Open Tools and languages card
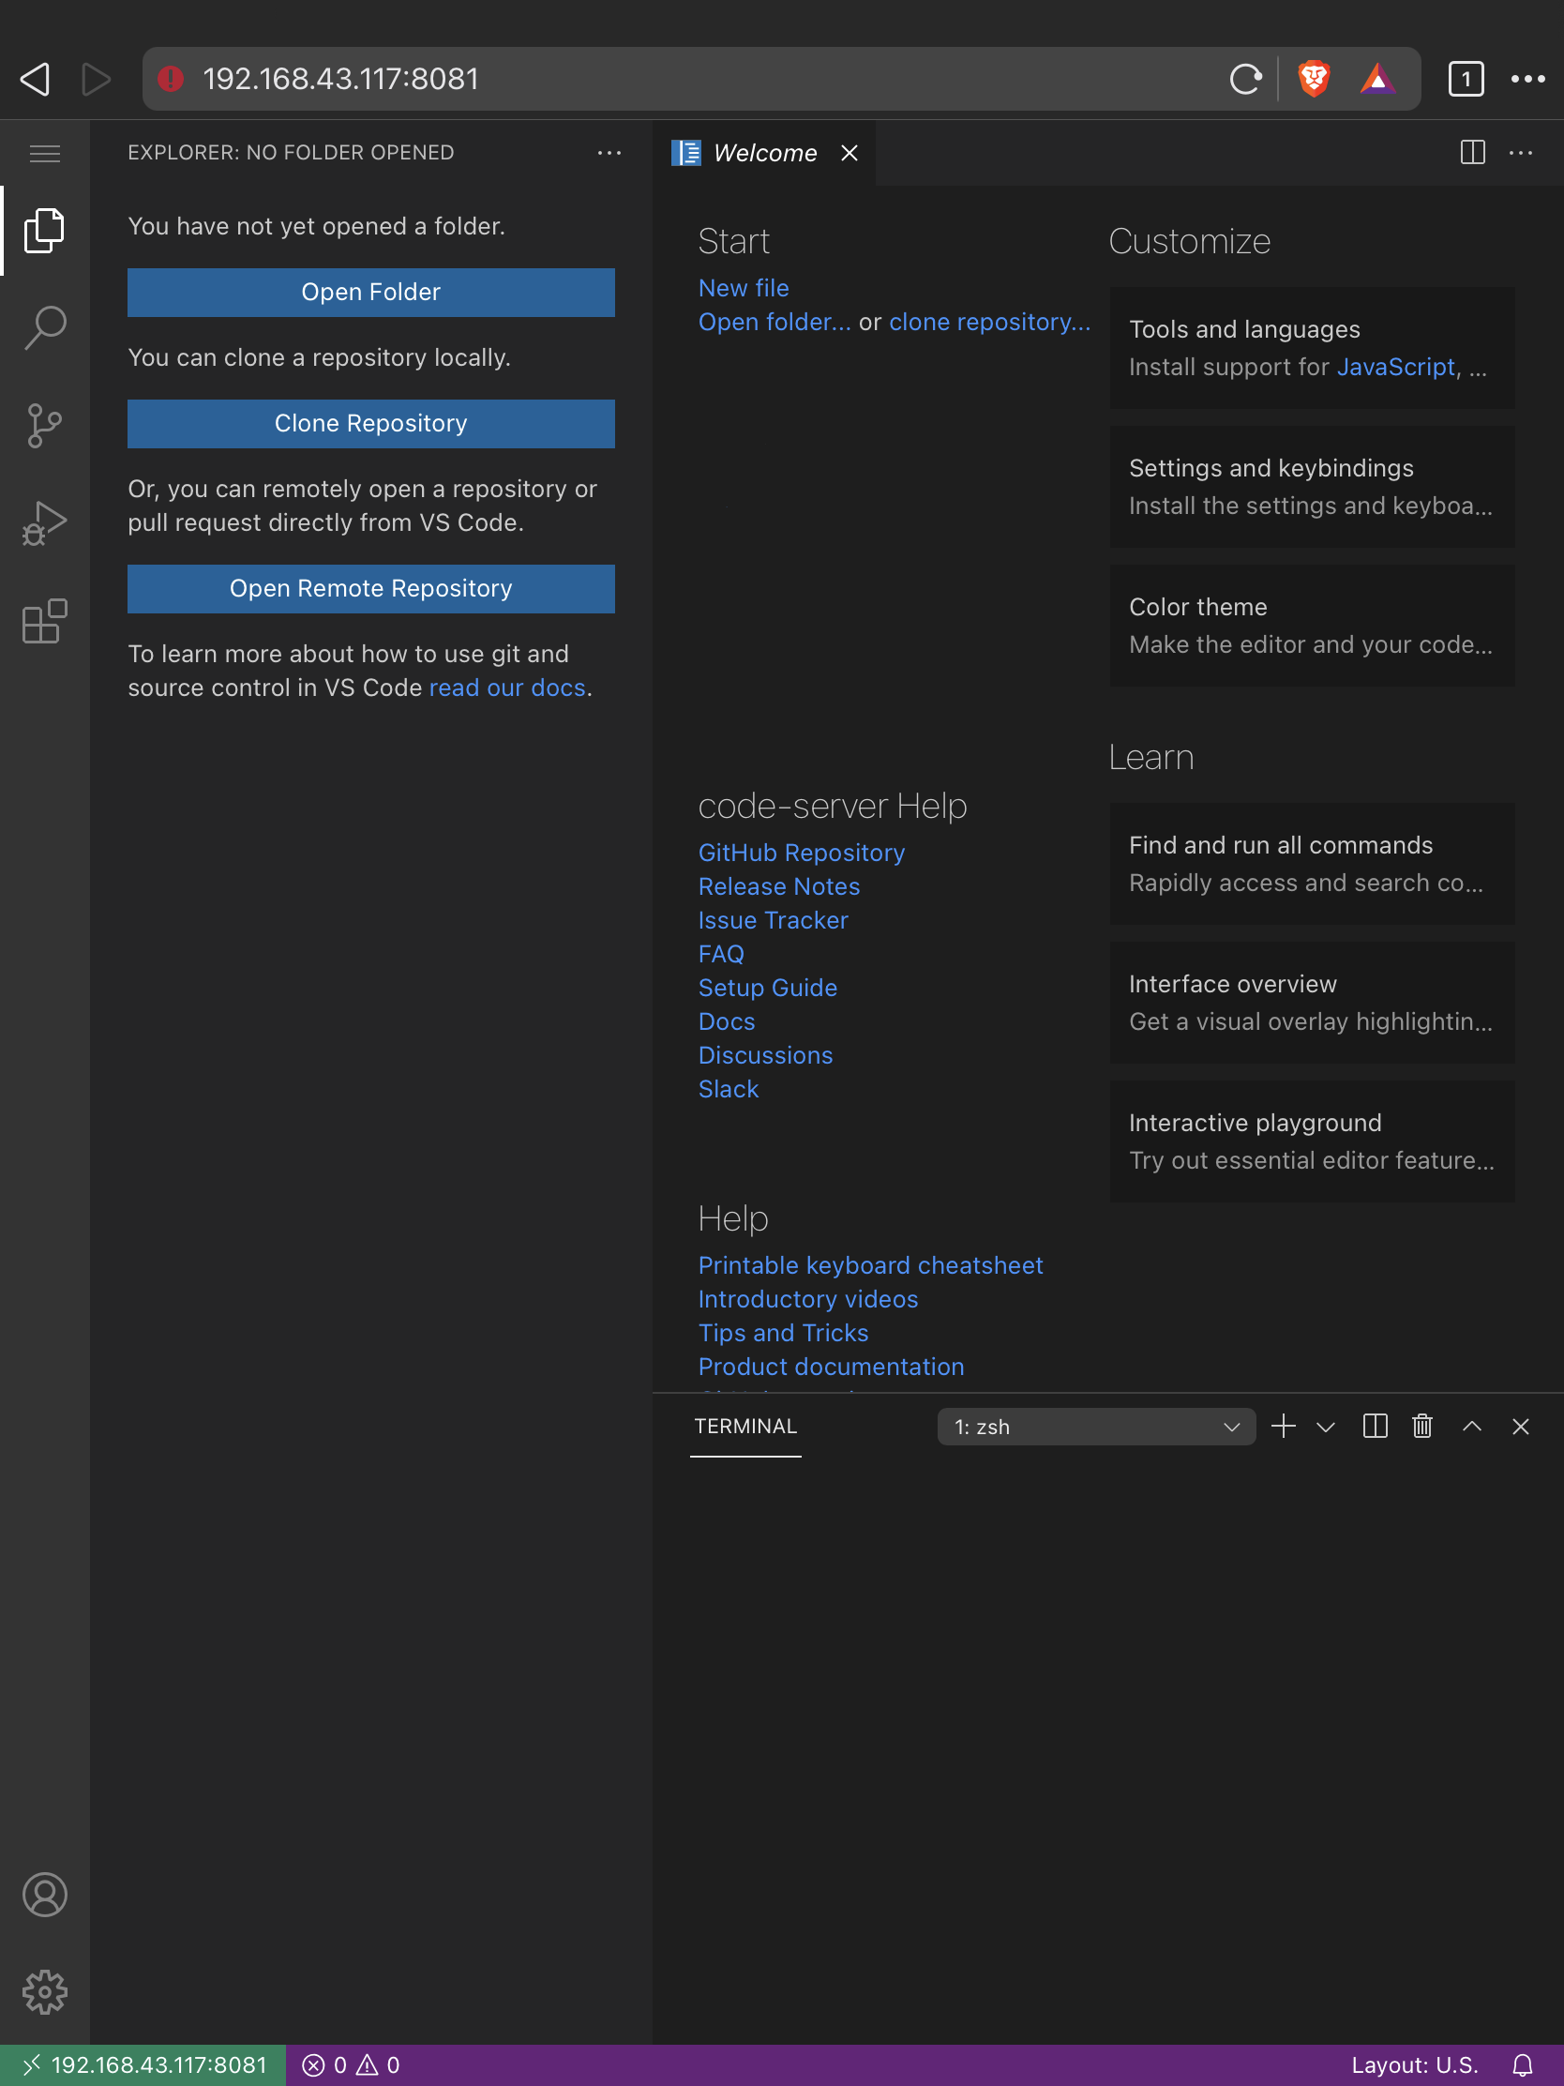1564x2086 pixels. [1313, 348]
